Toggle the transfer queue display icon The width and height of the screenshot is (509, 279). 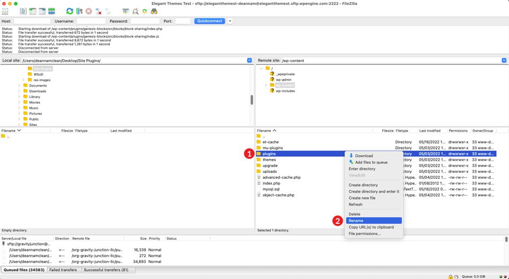click(x=51, y=11)
